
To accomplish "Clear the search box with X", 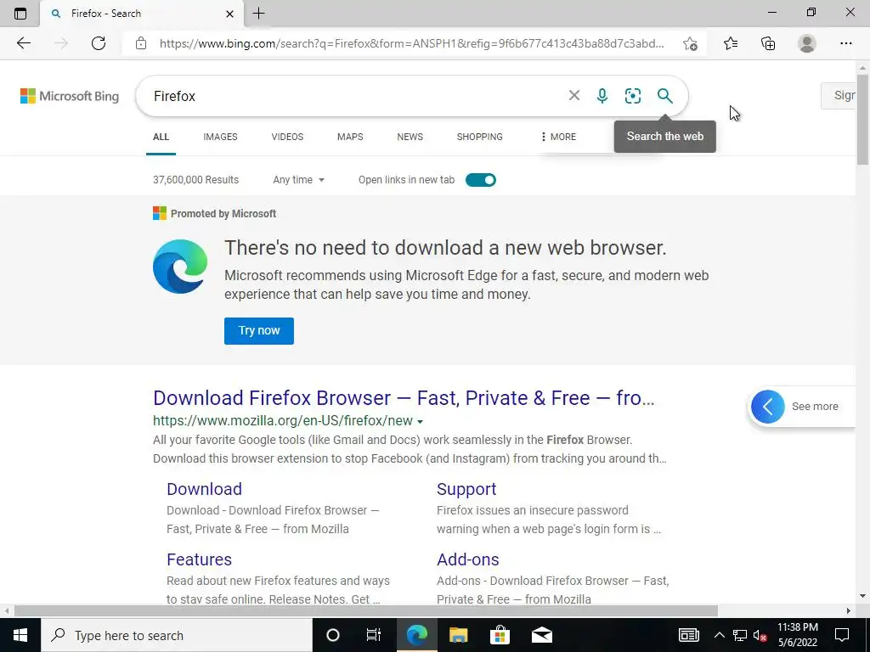I will click(x=574, y=95).
